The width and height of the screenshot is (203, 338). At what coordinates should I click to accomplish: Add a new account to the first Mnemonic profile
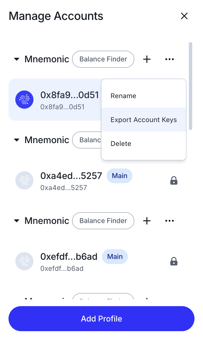click(x=147, y=59)
